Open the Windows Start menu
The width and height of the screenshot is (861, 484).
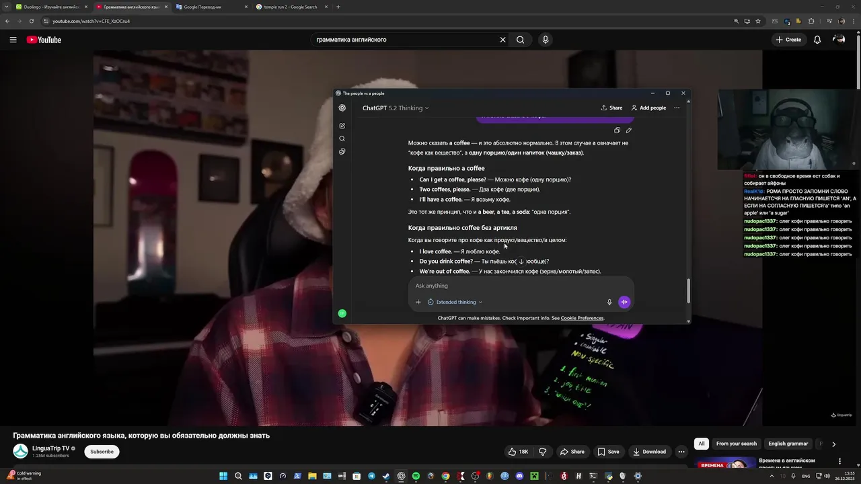tap(223, 476)
